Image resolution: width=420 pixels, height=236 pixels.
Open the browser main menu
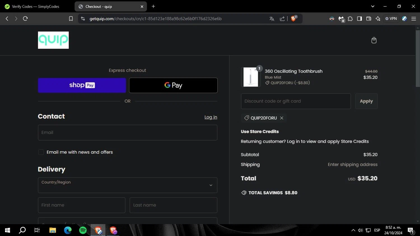[414, 19]
